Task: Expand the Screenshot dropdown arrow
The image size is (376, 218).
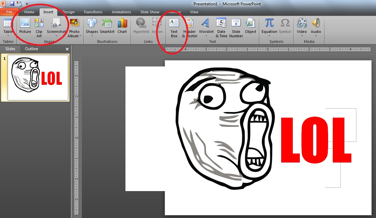Action: tap(56, 36)
